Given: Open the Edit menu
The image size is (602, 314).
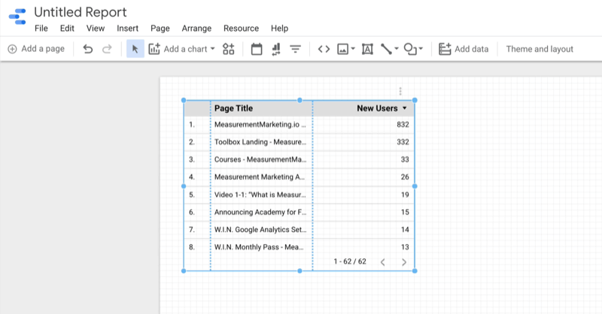Looking at the screenshot, I should pos(67,29).
